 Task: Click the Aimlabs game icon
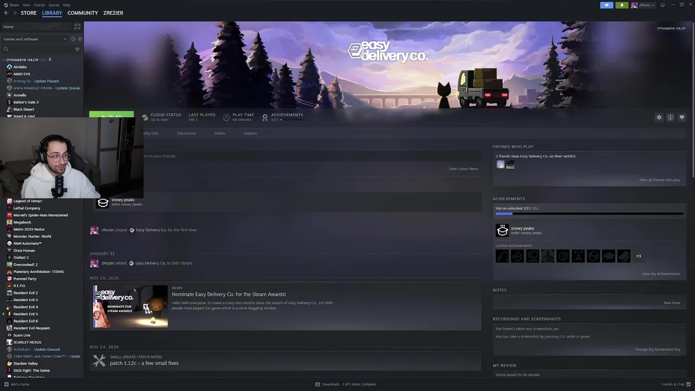[9, 67]
